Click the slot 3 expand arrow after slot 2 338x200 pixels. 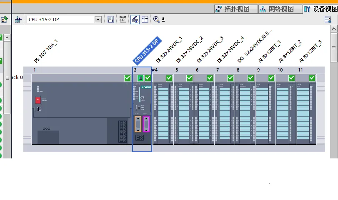point(153,70)
